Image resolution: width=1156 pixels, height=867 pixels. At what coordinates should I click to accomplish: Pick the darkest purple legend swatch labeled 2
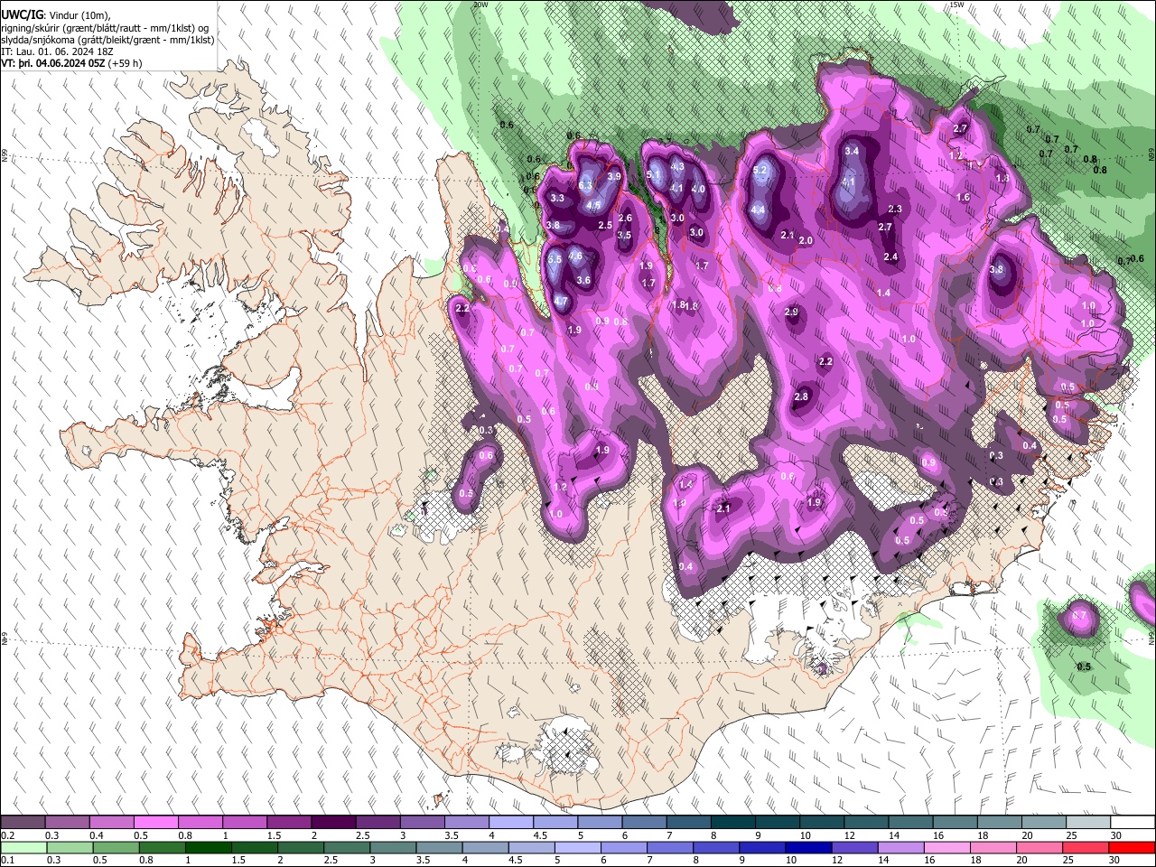tap(332, 822)
